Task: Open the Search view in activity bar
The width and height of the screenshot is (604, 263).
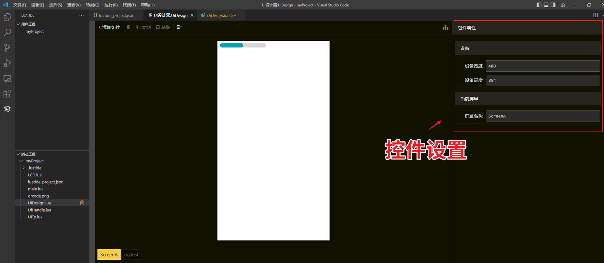Action: (x=7, y=32)
